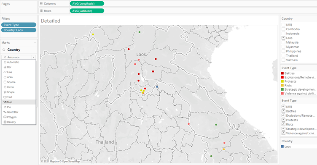317x165 pixels.
Task: Check the Cambodia country filter
Action: pyautogui.click(x=283, y=29)
